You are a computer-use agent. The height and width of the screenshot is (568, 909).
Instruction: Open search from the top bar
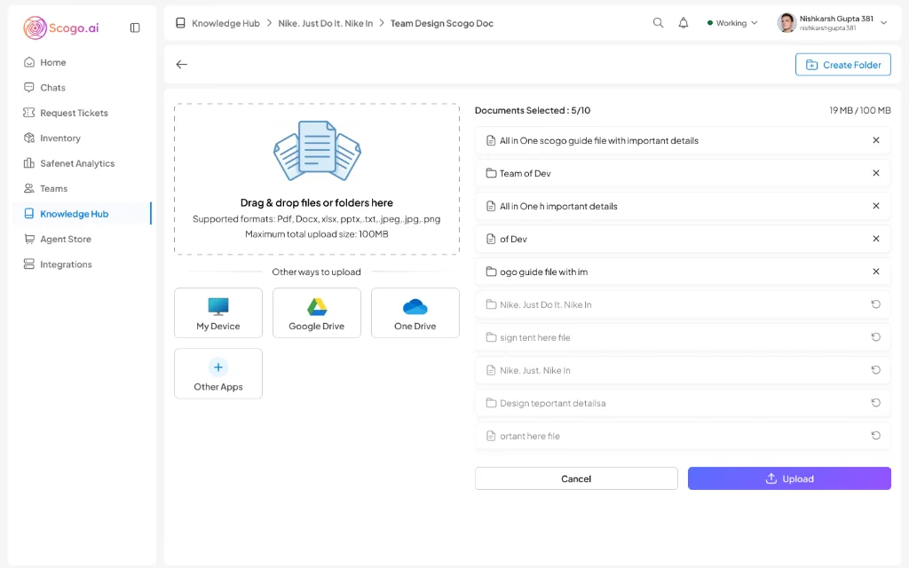click(x=658, y=22)
